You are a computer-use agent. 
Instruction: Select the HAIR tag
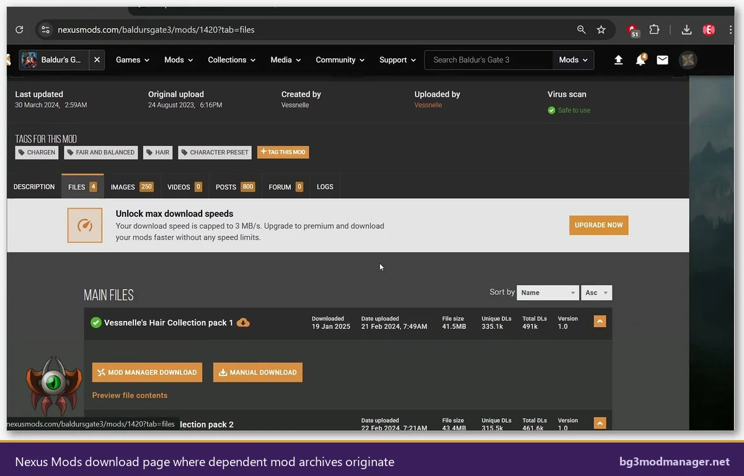tap(158, 152)
